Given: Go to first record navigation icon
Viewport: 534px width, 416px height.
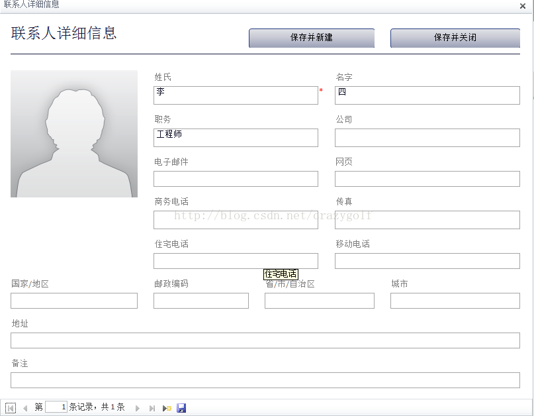Looking at the screenshot, I should (x=11, y=408).
